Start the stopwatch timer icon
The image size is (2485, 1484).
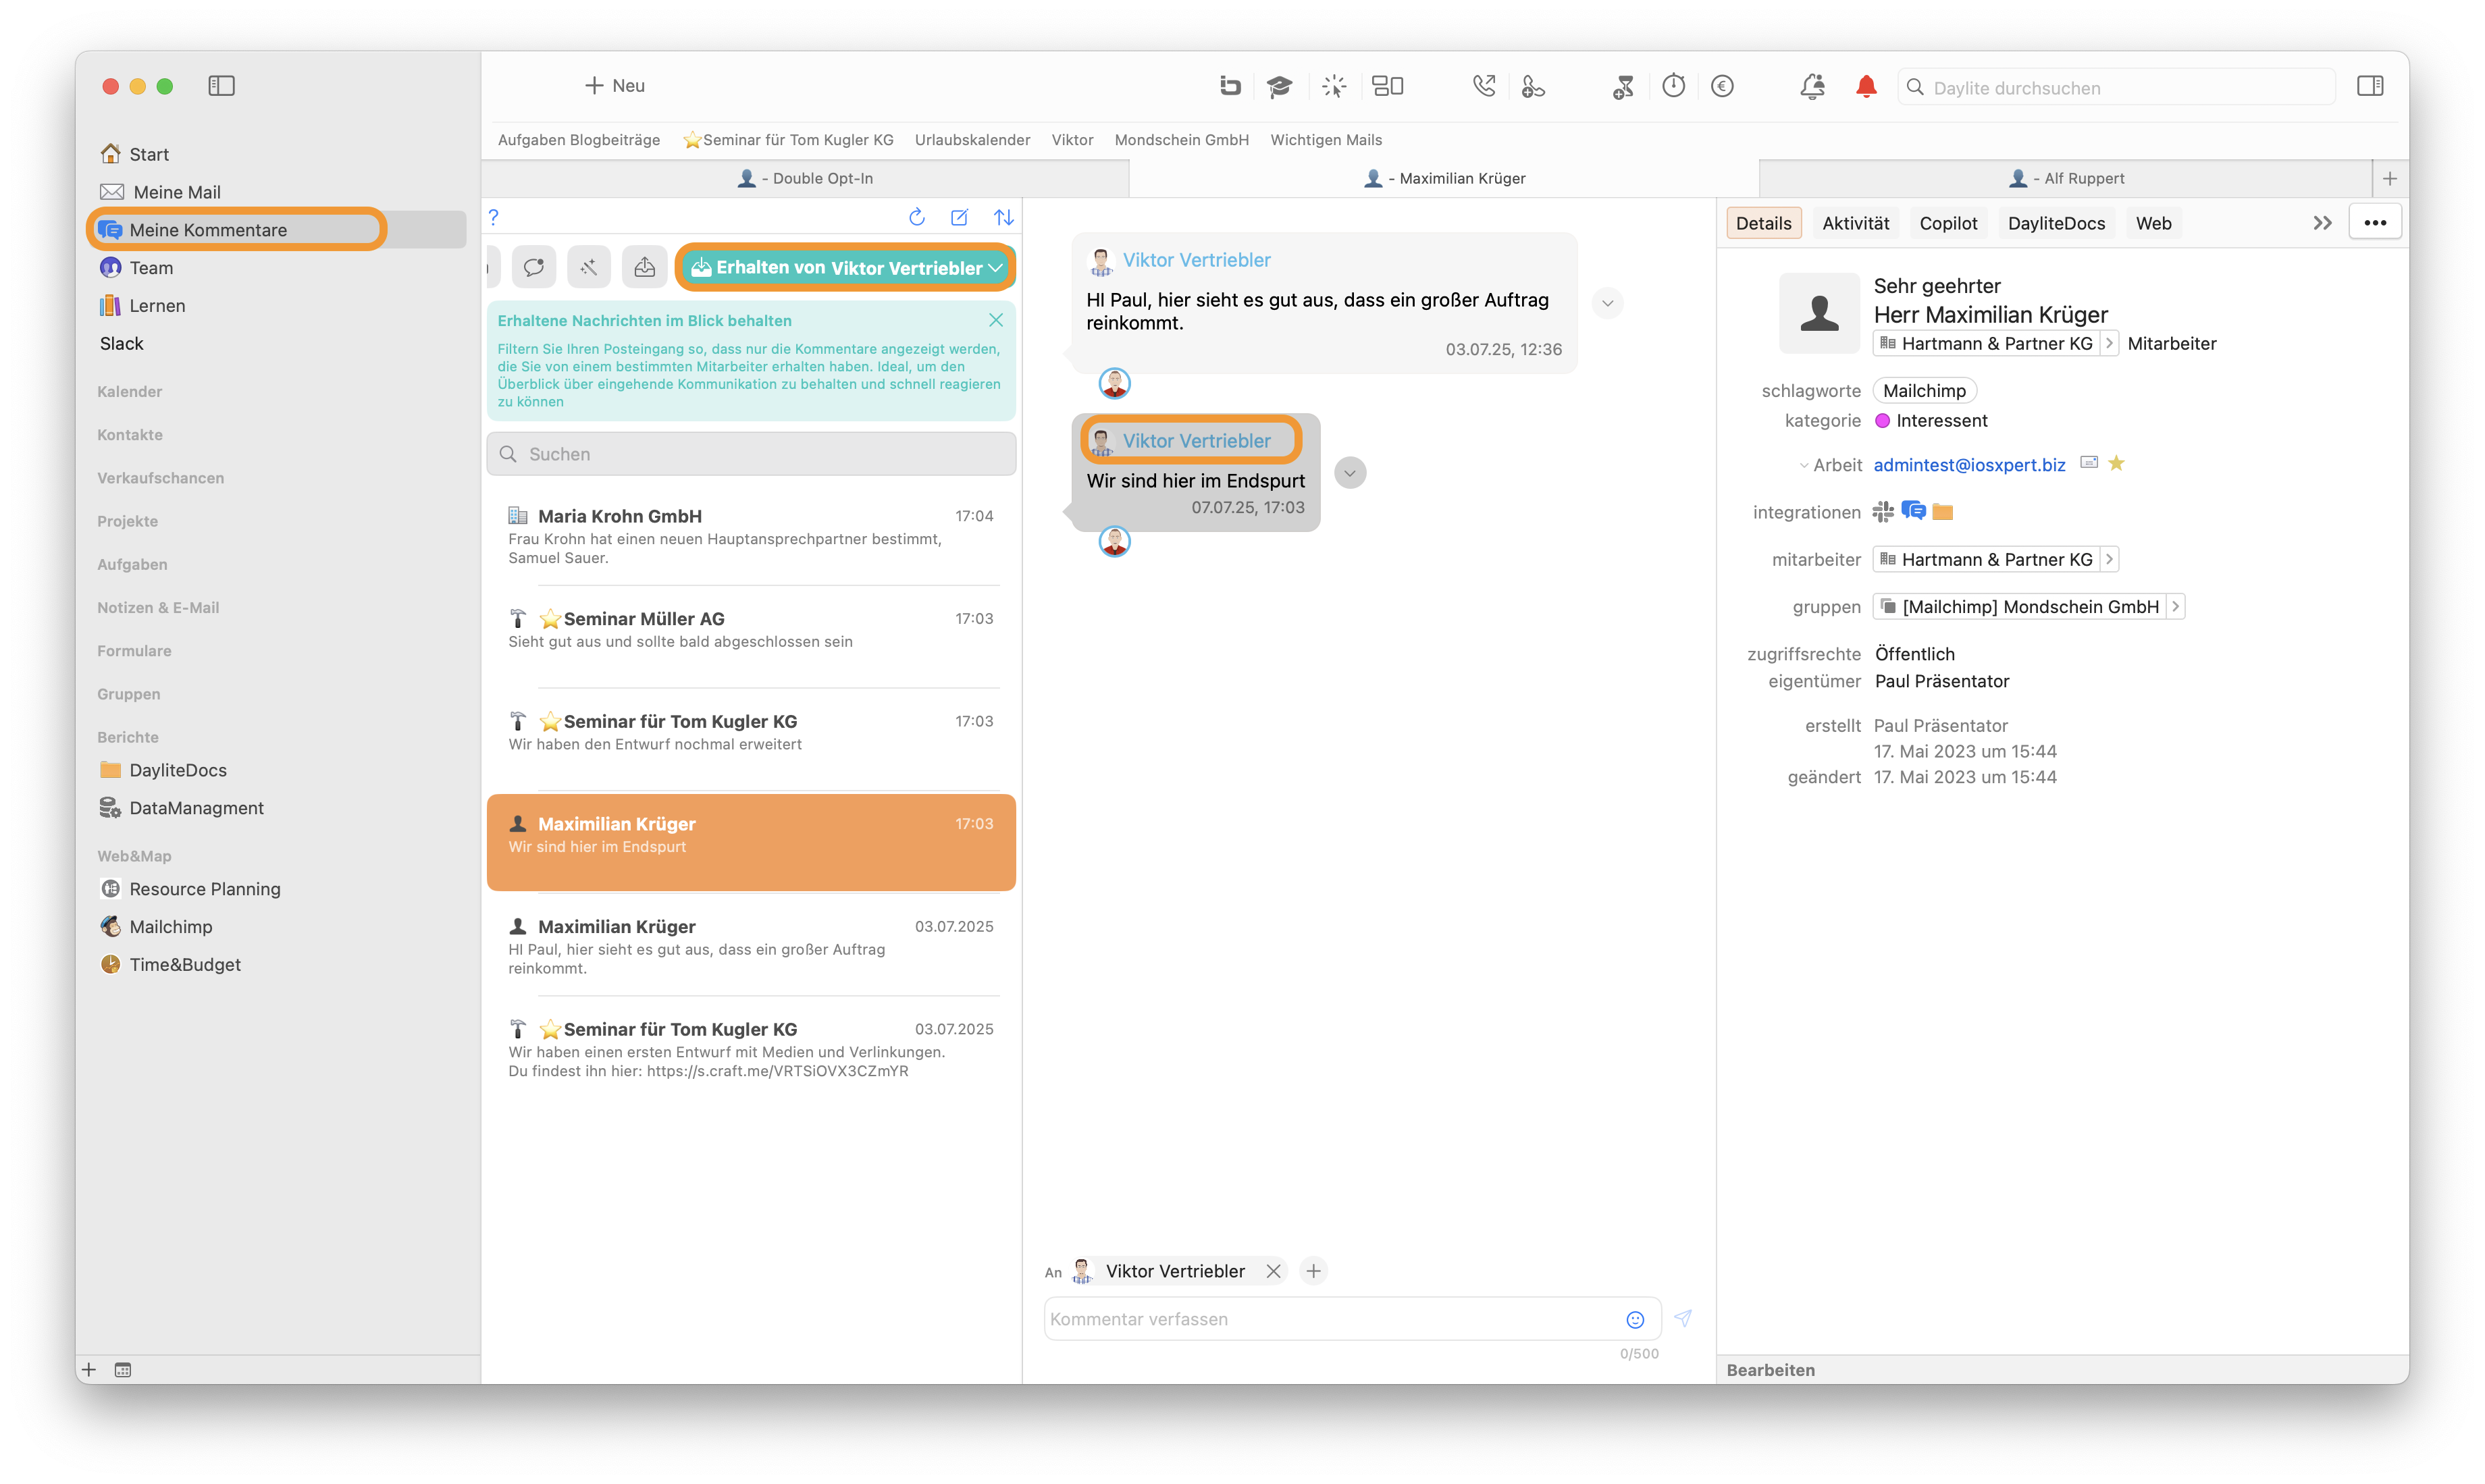[x=1673, y=86]
